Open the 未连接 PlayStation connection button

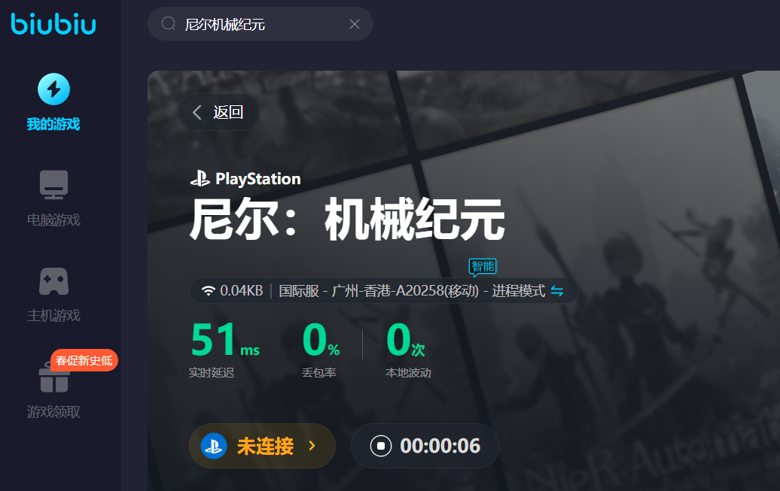pos(262,446)
